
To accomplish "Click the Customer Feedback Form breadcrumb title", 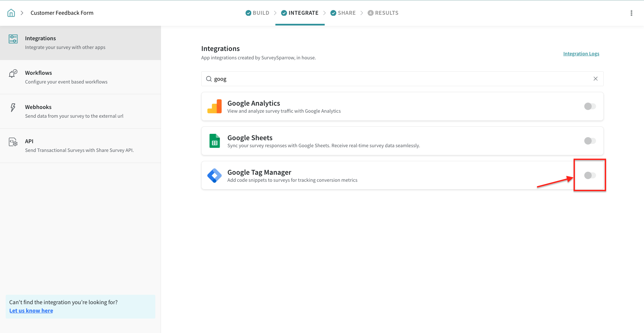I will point(62,13).
